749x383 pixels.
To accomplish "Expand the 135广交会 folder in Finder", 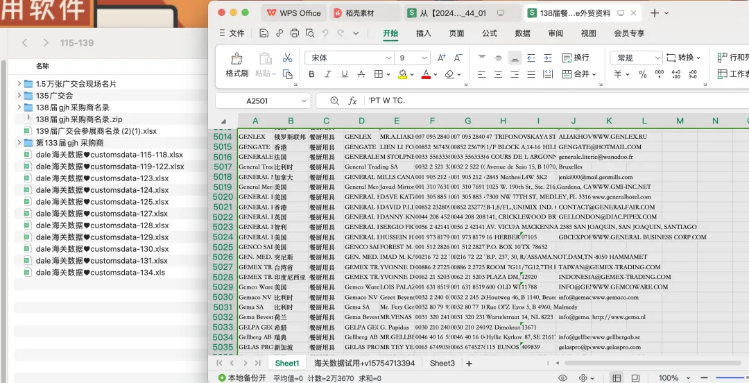I will 19,96.
